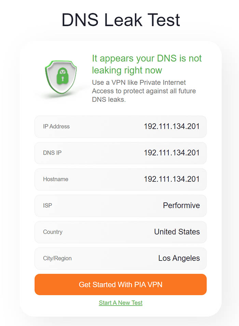Click the IP Address value 192.111.134.201
The width and height of the screenshot is (239, 326).
click(172, 126)
